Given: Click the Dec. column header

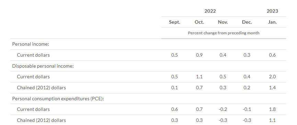Looking at the screenshot, I should (247, 22).
